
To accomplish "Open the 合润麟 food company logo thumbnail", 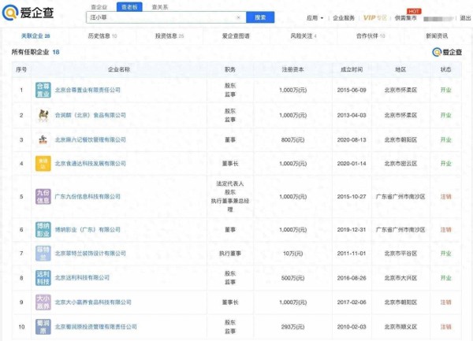I will pos(43,115).
